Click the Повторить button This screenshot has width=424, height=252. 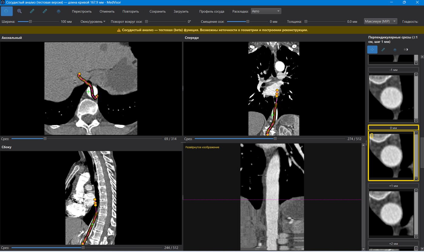(x=131, y=12)
